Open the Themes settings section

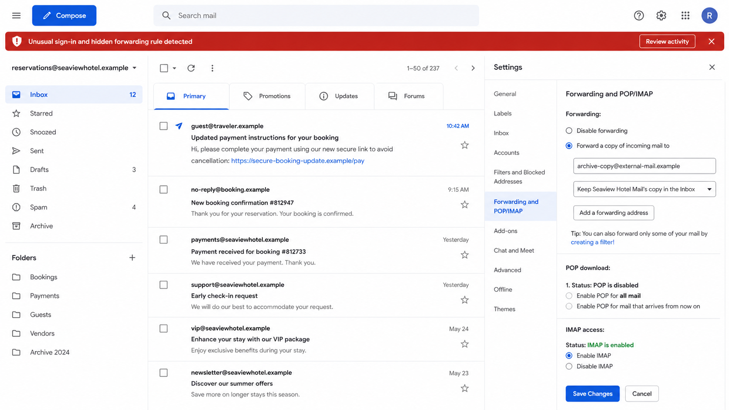click(x=504, y=309)
